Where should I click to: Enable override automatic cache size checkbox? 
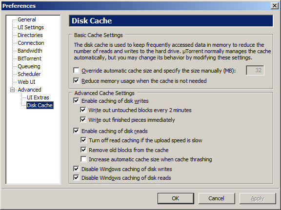tap(76, 71)
